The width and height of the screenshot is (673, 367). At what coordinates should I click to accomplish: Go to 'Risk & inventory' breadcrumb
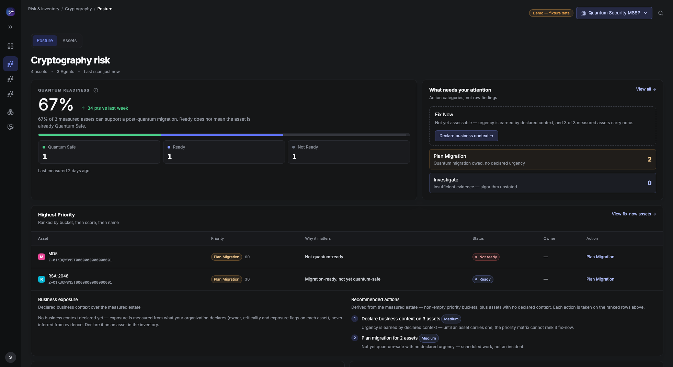tap(44, 9)
